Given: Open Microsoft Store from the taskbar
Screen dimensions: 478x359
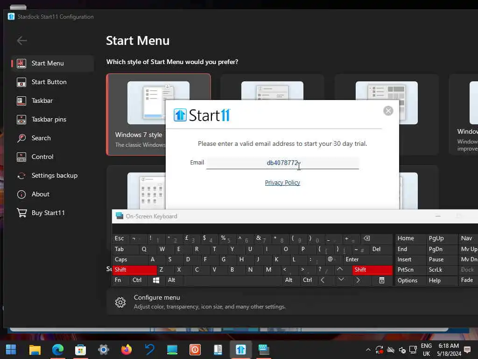Looking at the screenshot, I should click(80, 349).
